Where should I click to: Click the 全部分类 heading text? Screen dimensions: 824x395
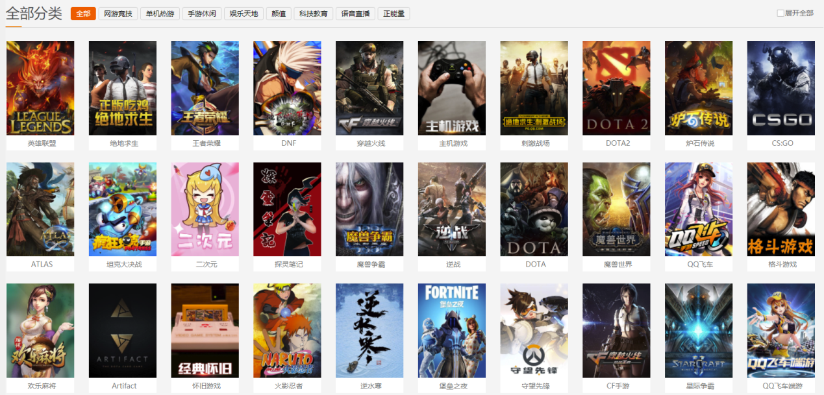coord(34,14)
